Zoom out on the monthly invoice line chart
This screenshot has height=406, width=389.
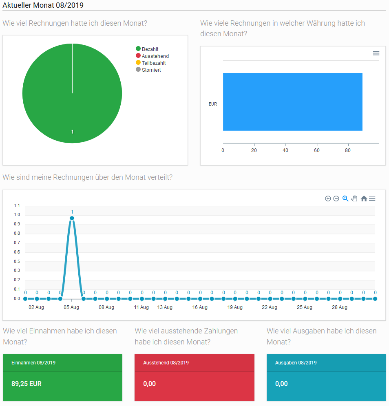pyautogui.click(x=336, y=199)
